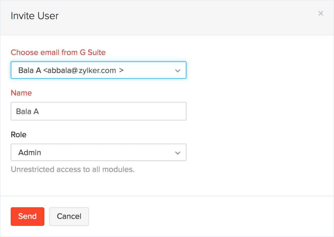Viewport: 334px width, 237px height.
Task: Send the user invitation
Action: point(27,216)
